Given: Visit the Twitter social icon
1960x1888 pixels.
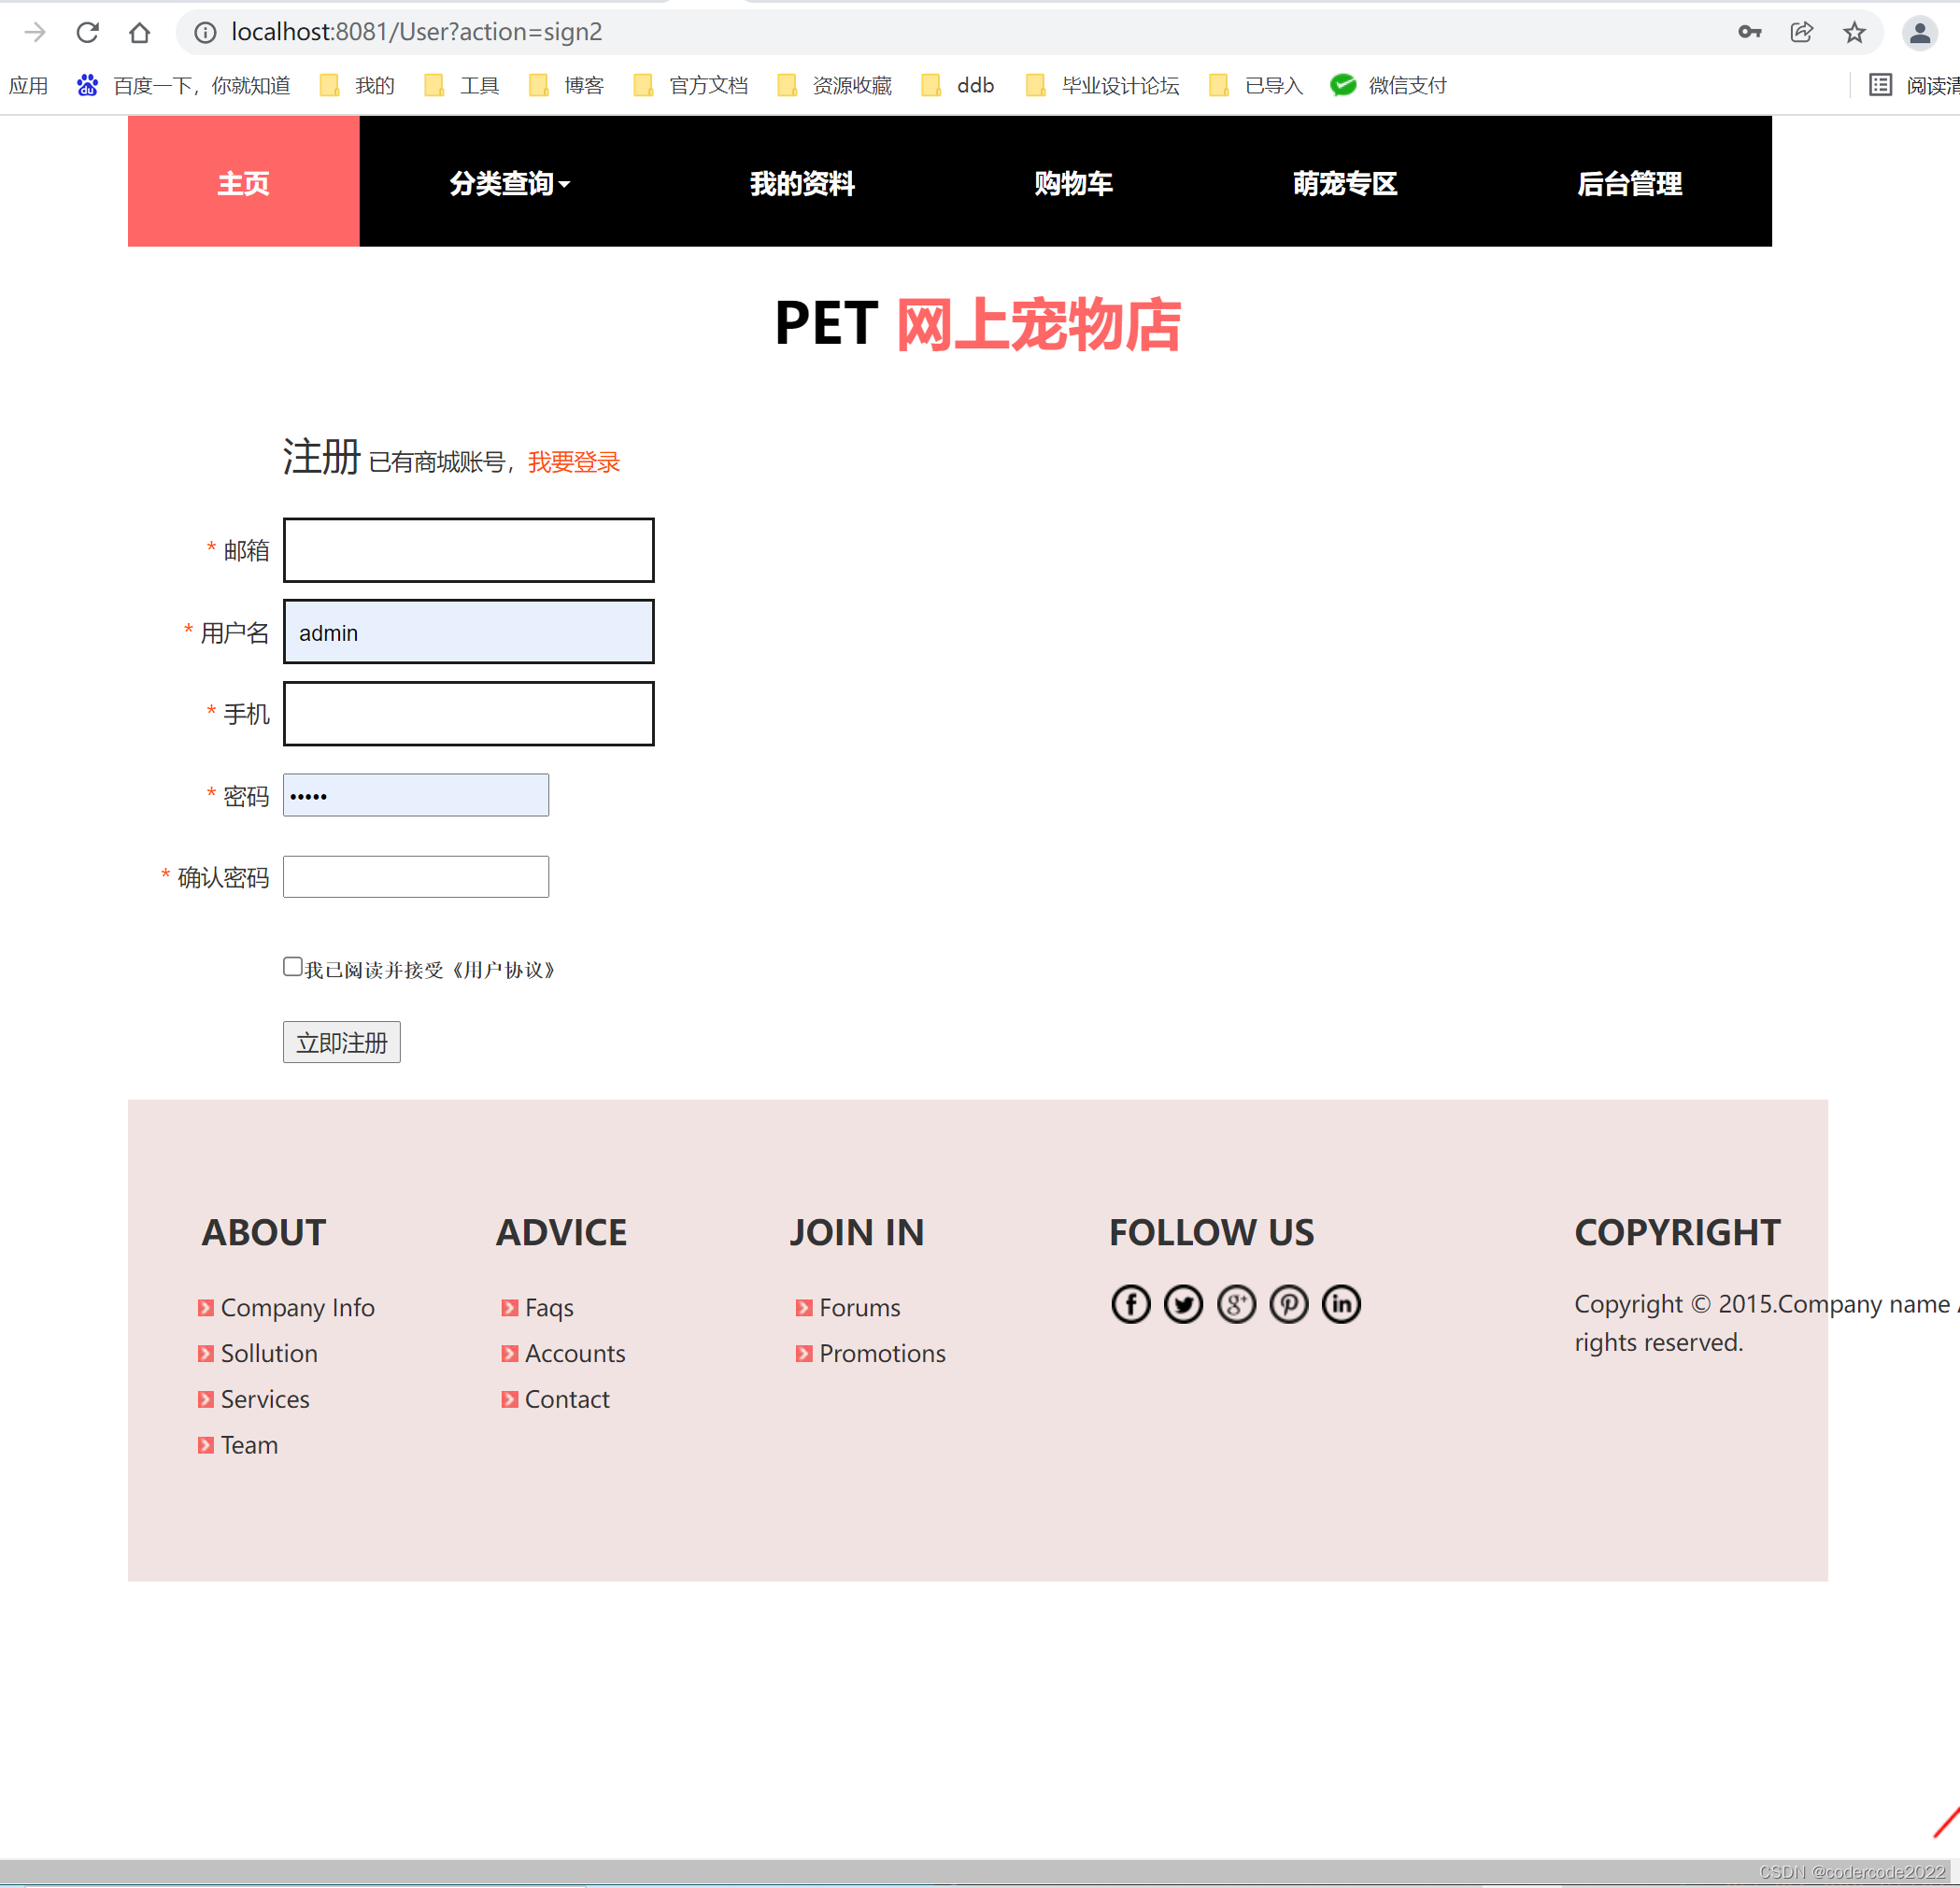Looking at the screenshot, I should point(1184,1304).
